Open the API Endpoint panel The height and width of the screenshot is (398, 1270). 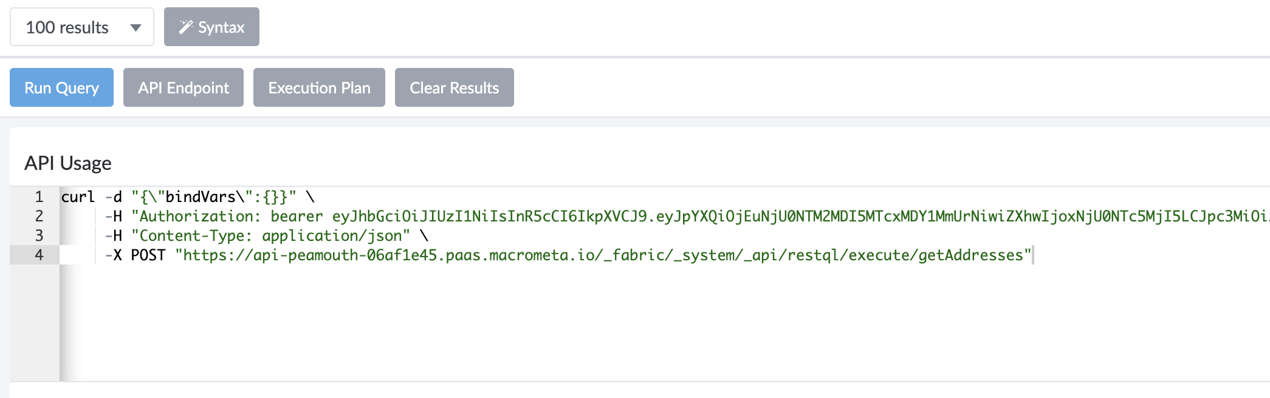pos(183,87)
